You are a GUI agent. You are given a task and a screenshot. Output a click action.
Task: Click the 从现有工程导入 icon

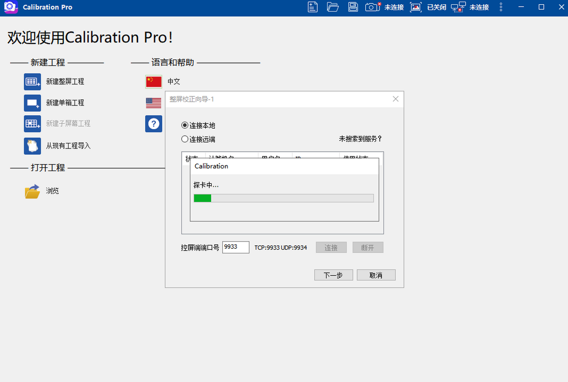point(33,146)
